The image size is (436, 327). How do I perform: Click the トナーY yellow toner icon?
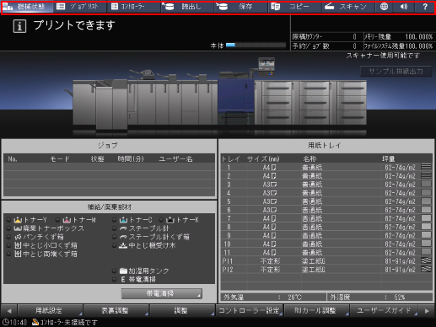coord(18,220)
